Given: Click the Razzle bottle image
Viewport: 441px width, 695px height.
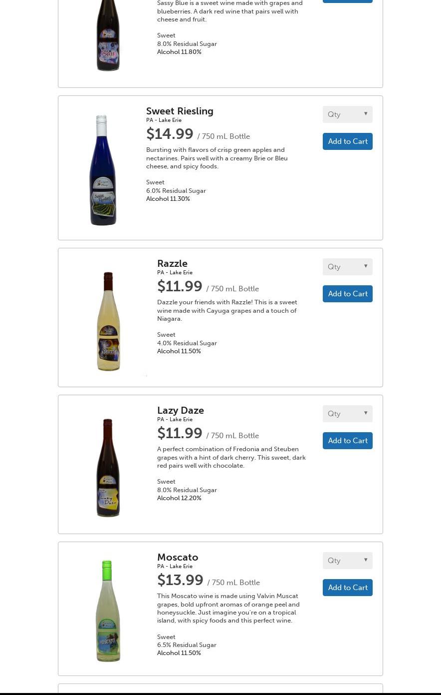Looking at the screenshot, I should click(x=108, y=321).
